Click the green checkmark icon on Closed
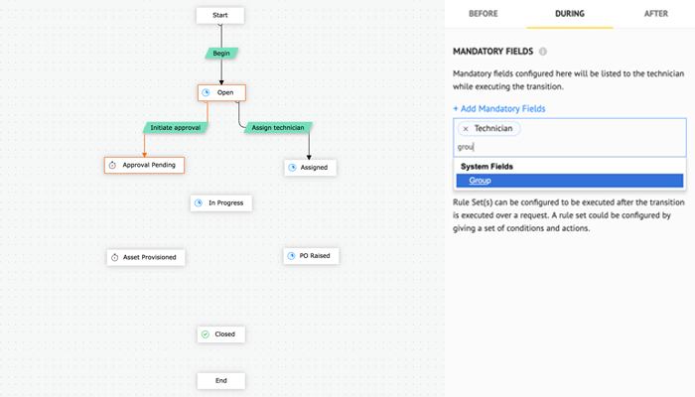The width and height of the screenshot is (695, 397). point(205,334)
